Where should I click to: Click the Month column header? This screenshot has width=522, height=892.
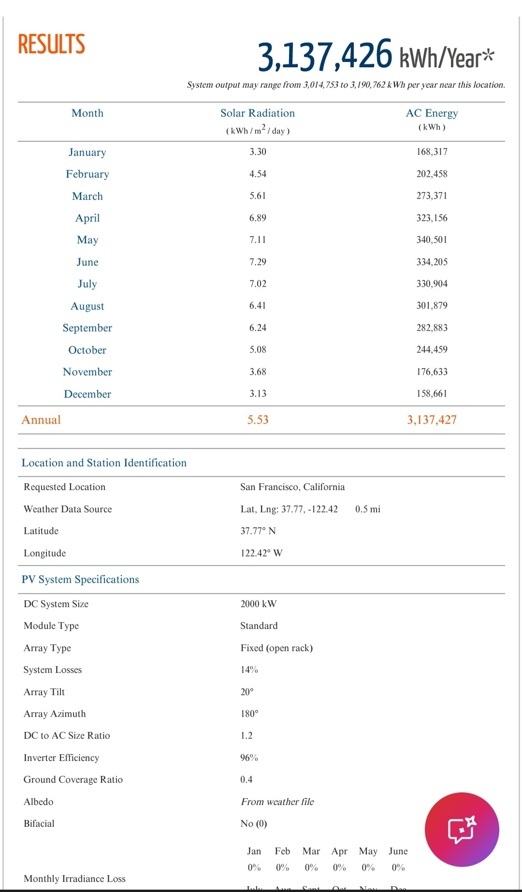[87, 113]
